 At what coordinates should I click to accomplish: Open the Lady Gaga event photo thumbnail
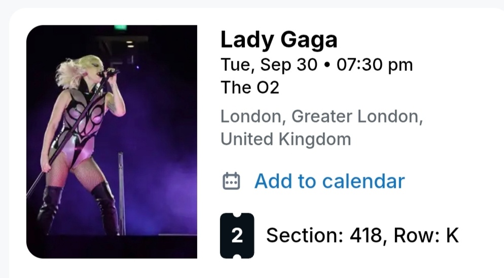tap(112, 142)
